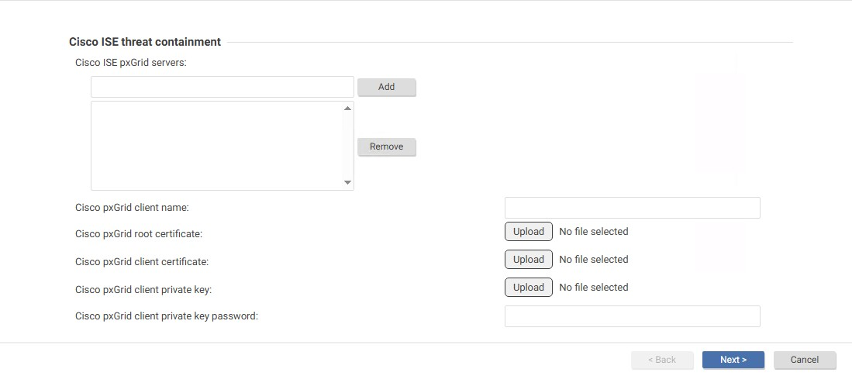Focus the private key password field
Screen dimensions: 852x376
[632, 316]
